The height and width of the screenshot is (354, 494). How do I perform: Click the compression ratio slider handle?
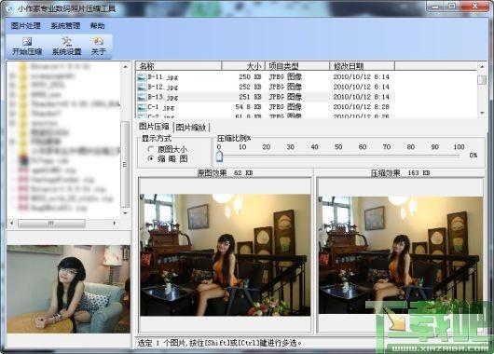click(220, 156)
